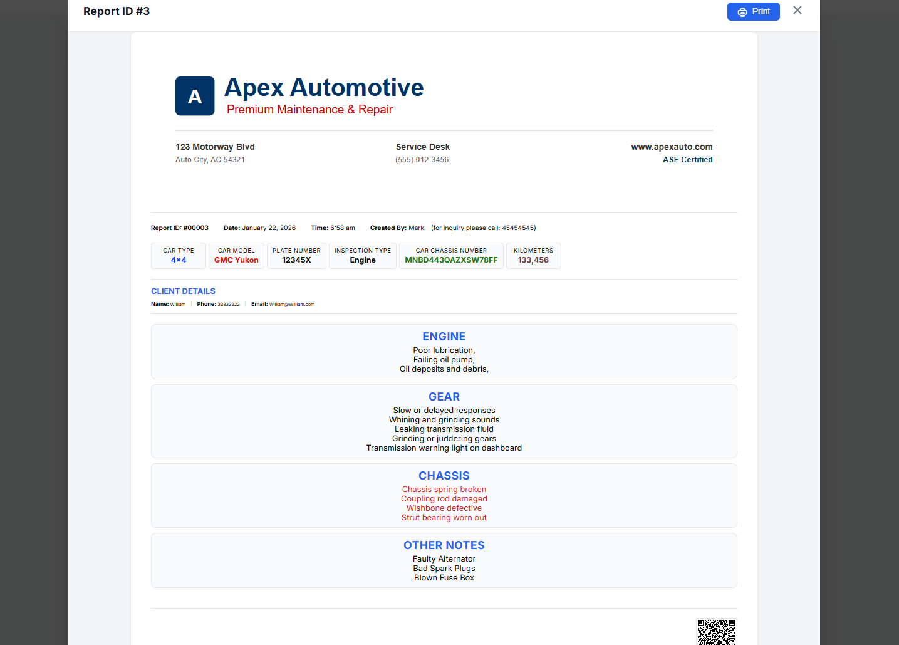Click the car chassis number value
This screenshot has height=645, width=899.
(451, 260)
